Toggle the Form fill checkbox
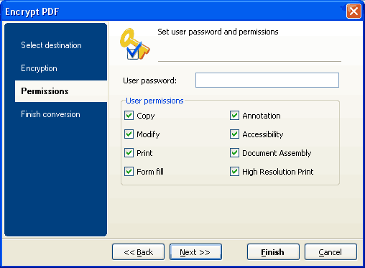The height and width of the screenshot is (268, 365). tap(129, 172)
